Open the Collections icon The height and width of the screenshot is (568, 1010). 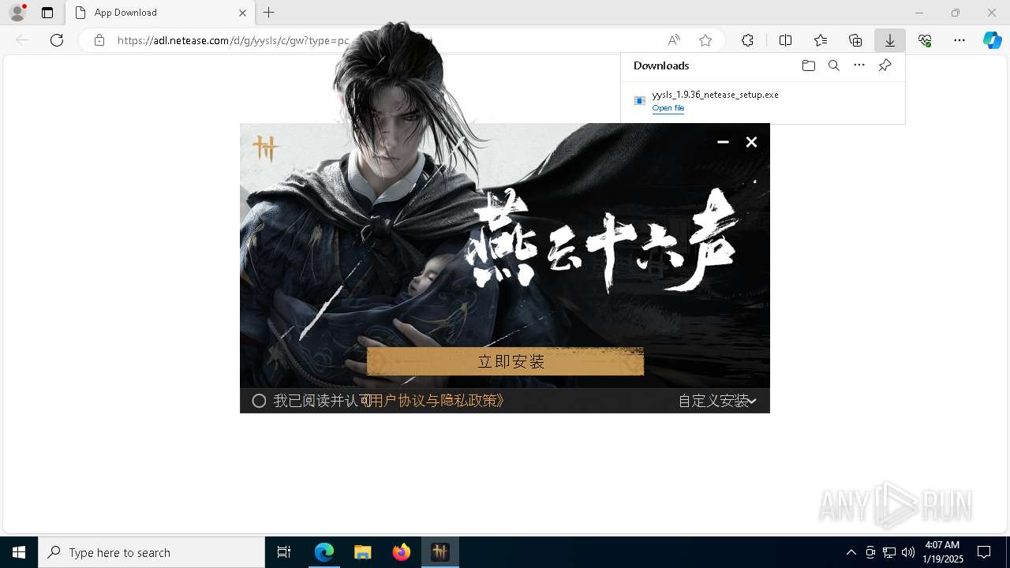click(x=855, y=40)
